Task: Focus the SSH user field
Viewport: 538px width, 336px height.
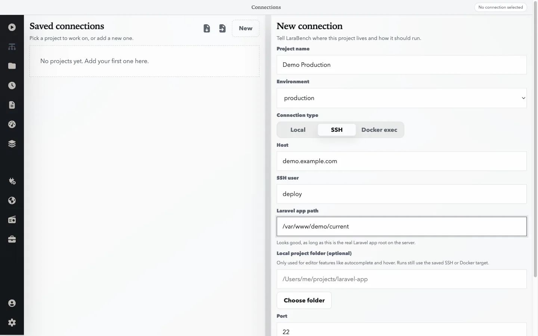Action: tap(402, 194)
